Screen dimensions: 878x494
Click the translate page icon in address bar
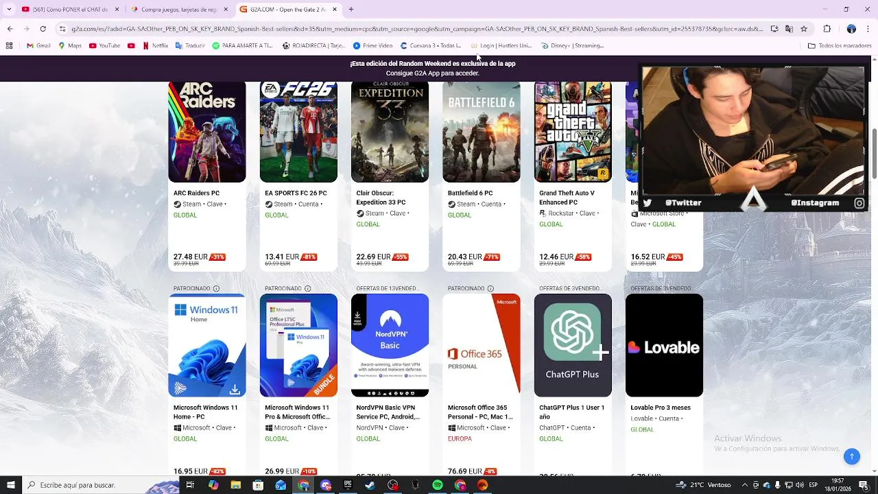(789, 29)
